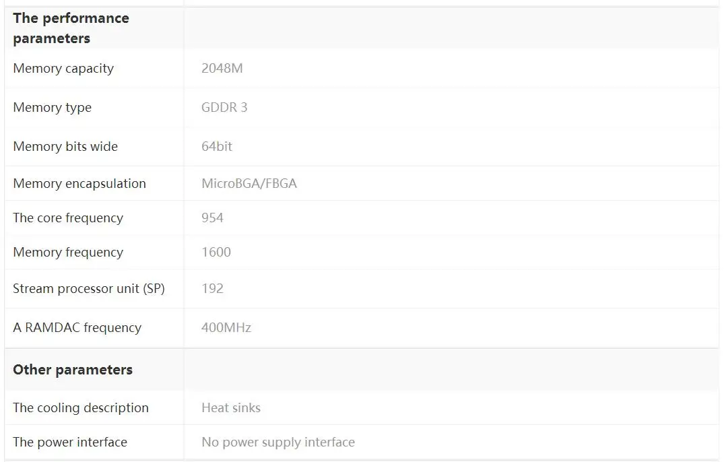Viewport: 724px width, 462px height.
Task: Select Stream processor unit (SP) label
Action: (89, 289)
